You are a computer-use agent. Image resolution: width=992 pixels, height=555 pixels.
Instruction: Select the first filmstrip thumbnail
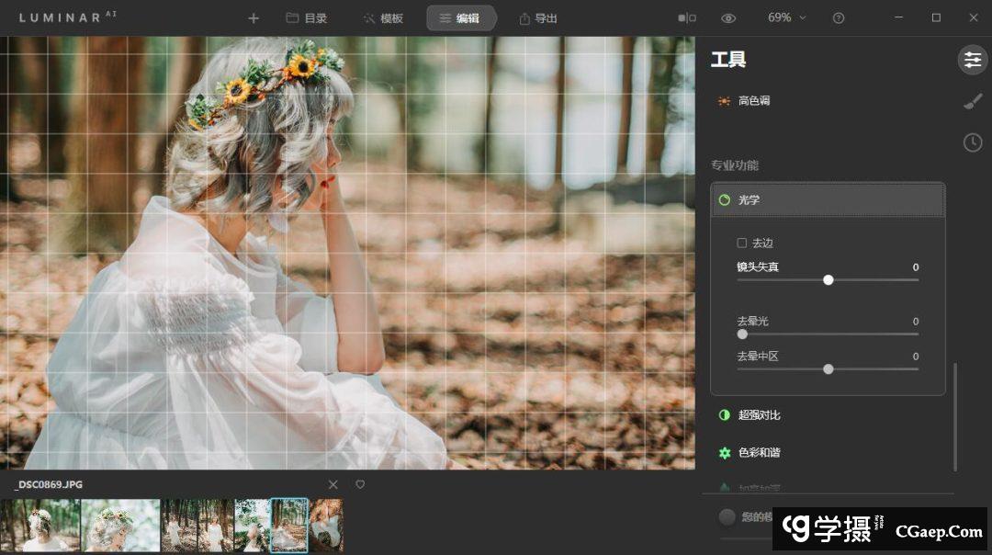tap(40, 526)
